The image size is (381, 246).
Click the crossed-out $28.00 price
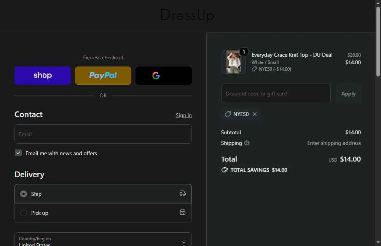click(x=354, y=55)
